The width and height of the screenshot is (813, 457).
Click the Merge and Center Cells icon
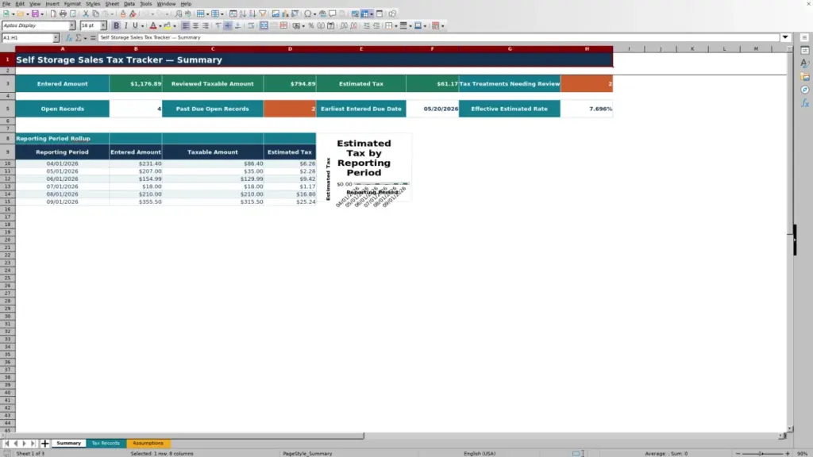(264, 26)
